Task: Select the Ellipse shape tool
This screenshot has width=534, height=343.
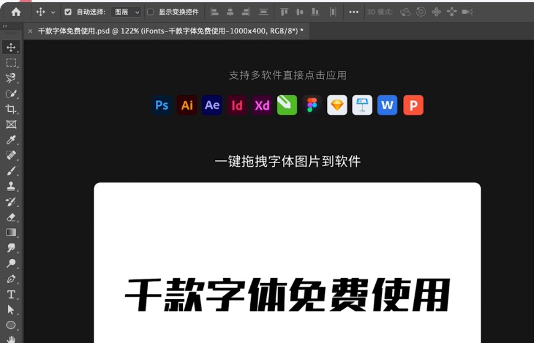Action: [11, 325]
